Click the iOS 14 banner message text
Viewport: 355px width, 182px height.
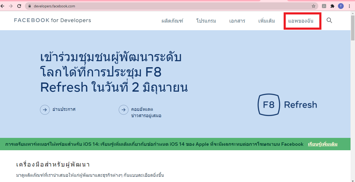coord(154,144)
